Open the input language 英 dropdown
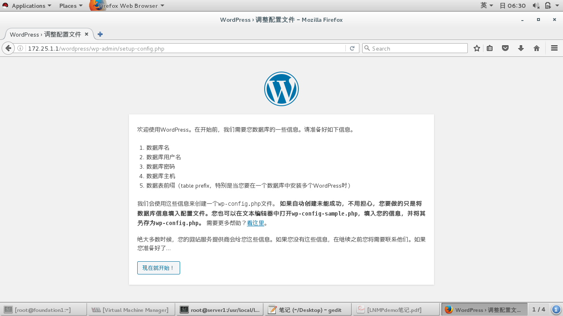The height and width of the screenshot is (316, 563). click(x=487, y=5)
